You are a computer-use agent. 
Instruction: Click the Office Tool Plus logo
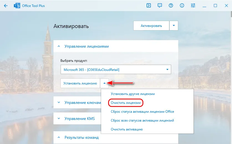[x=17, y=6]
